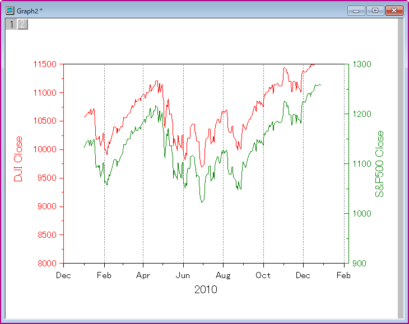Click the 11000 left axis label

click(x=45, y=93)
